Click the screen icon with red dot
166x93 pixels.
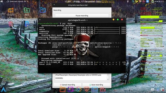click(162, 89)
